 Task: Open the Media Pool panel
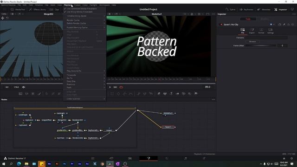18,9
